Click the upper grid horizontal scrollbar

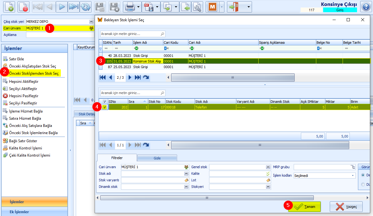point(233,78)
